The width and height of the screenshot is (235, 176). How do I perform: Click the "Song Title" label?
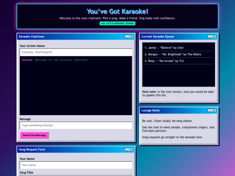pos(27,173)
